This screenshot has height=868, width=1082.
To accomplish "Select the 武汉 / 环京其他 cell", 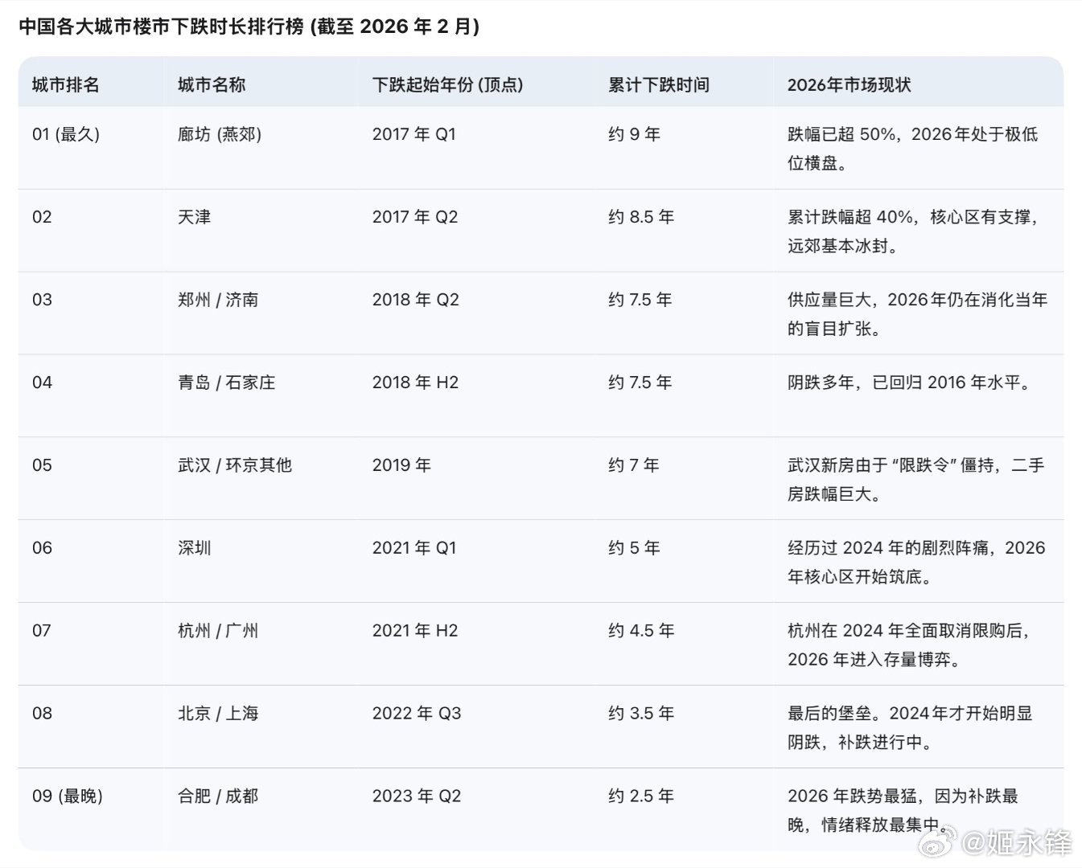I will [x=233, y=465].
